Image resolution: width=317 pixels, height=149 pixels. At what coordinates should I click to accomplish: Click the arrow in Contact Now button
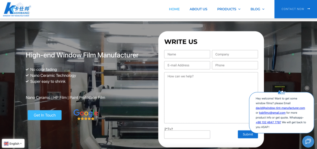(x=309, y=9)
